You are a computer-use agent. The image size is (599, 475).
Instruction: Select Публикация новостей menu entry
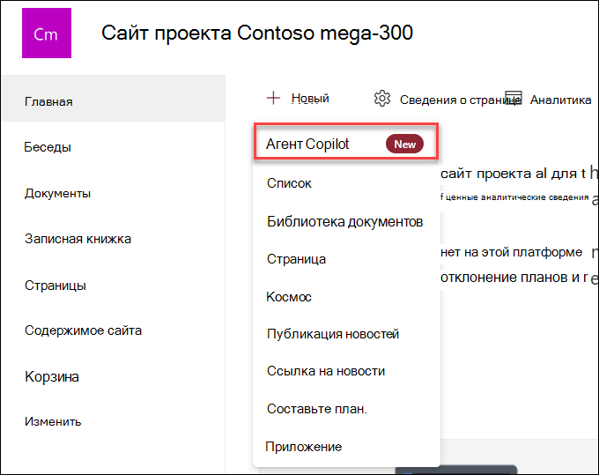333,334
